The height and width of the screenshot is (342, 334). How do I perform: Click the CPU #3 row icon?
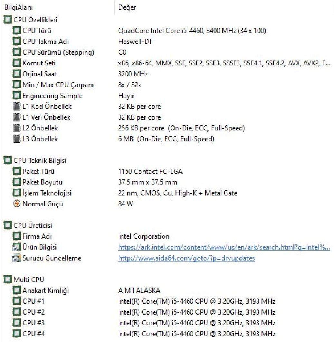point(17,323)
